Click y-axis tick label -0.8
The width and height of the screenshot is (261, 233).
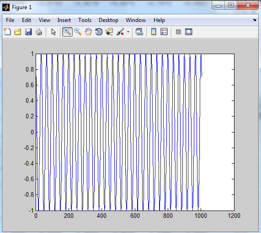pos(29,194)
